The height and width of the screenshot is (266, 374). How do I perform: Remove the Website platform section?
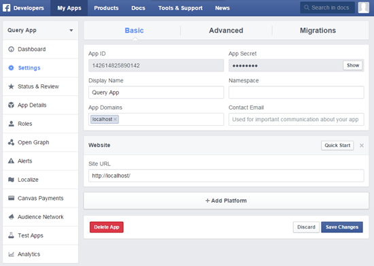(x=362, y=146)
